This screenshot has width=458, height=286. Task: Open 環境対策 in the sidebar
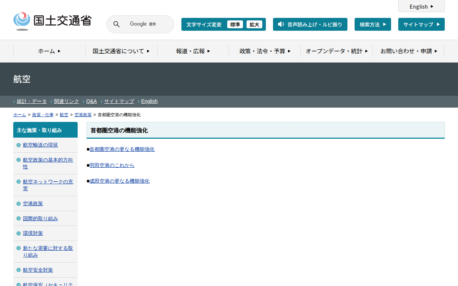point(33,233)
